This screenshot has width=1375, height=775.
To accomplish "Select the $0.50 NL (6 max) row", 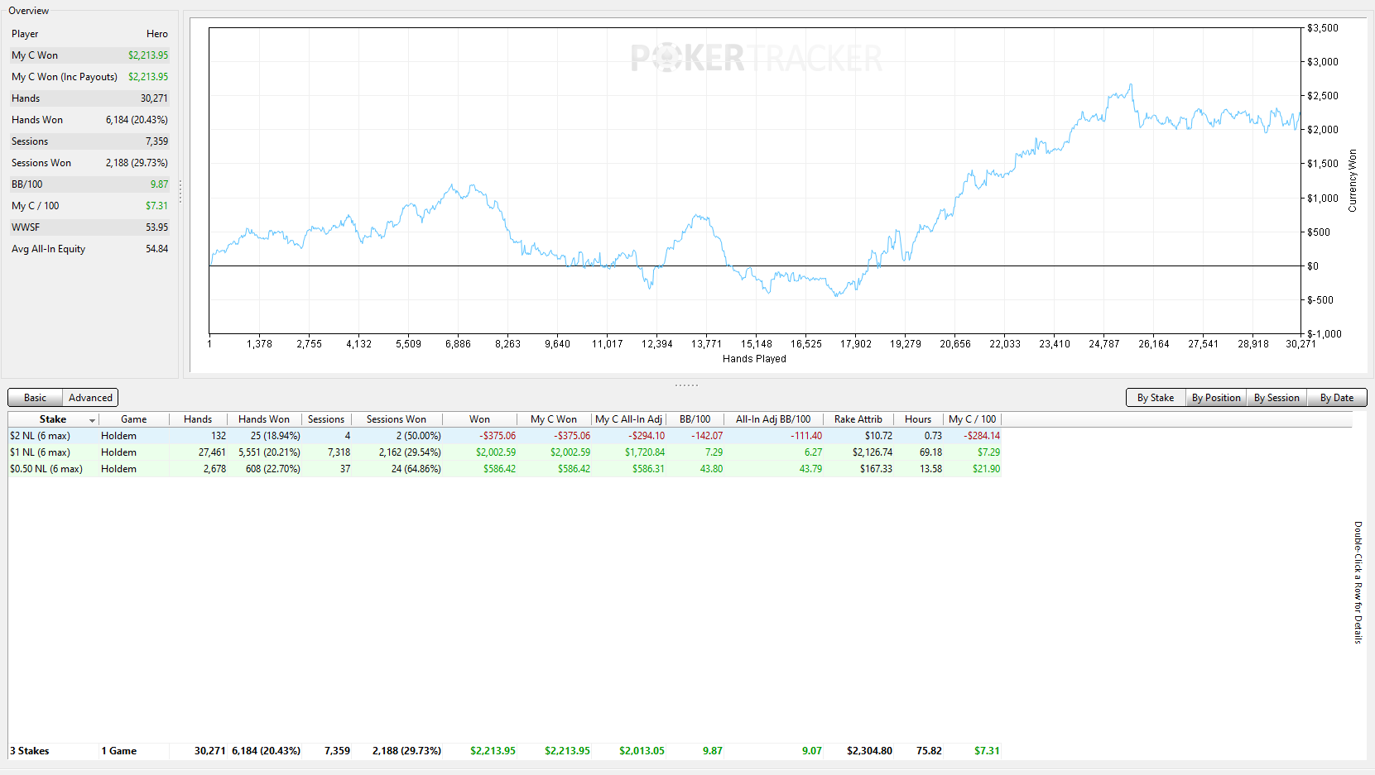I will click(x=505, y=469).
